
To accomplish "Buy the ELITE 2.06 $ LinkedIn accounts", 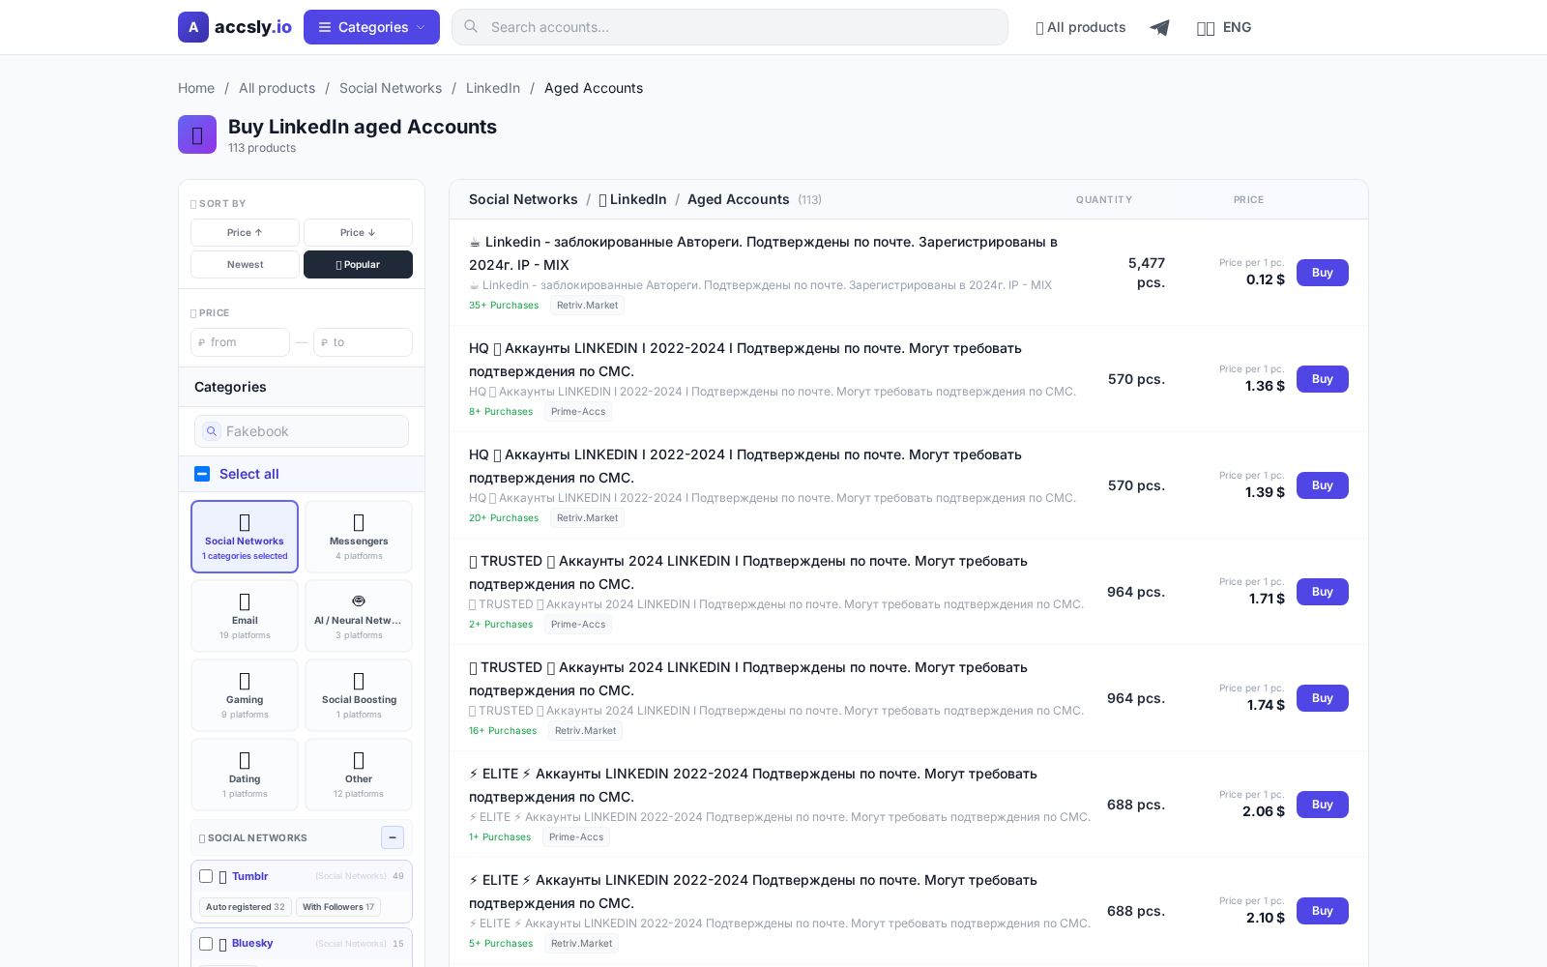I will [1322, 805].
